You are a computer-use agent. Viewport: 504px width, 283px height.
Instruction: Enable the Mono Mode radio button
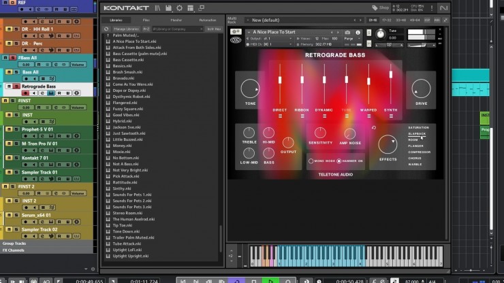pos(311,161)
